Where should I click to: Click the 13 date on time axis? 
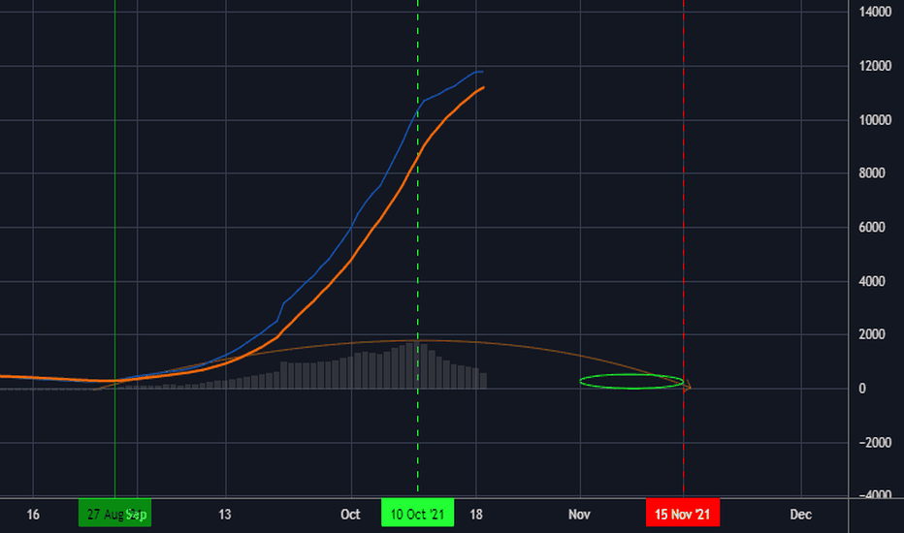coord(225,514)
